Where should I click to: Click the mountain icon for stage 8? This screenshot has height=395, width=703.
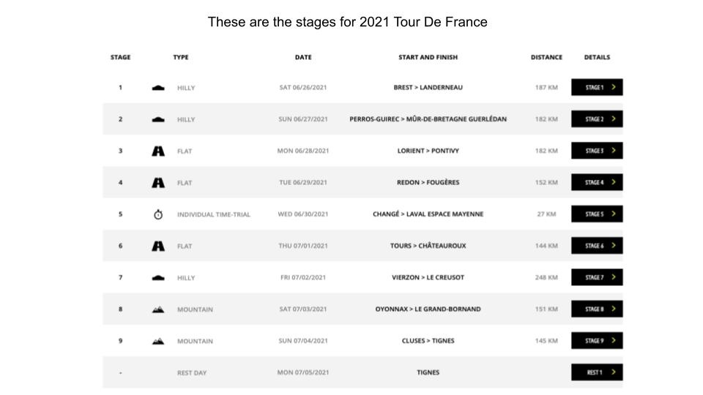(158, 309)
